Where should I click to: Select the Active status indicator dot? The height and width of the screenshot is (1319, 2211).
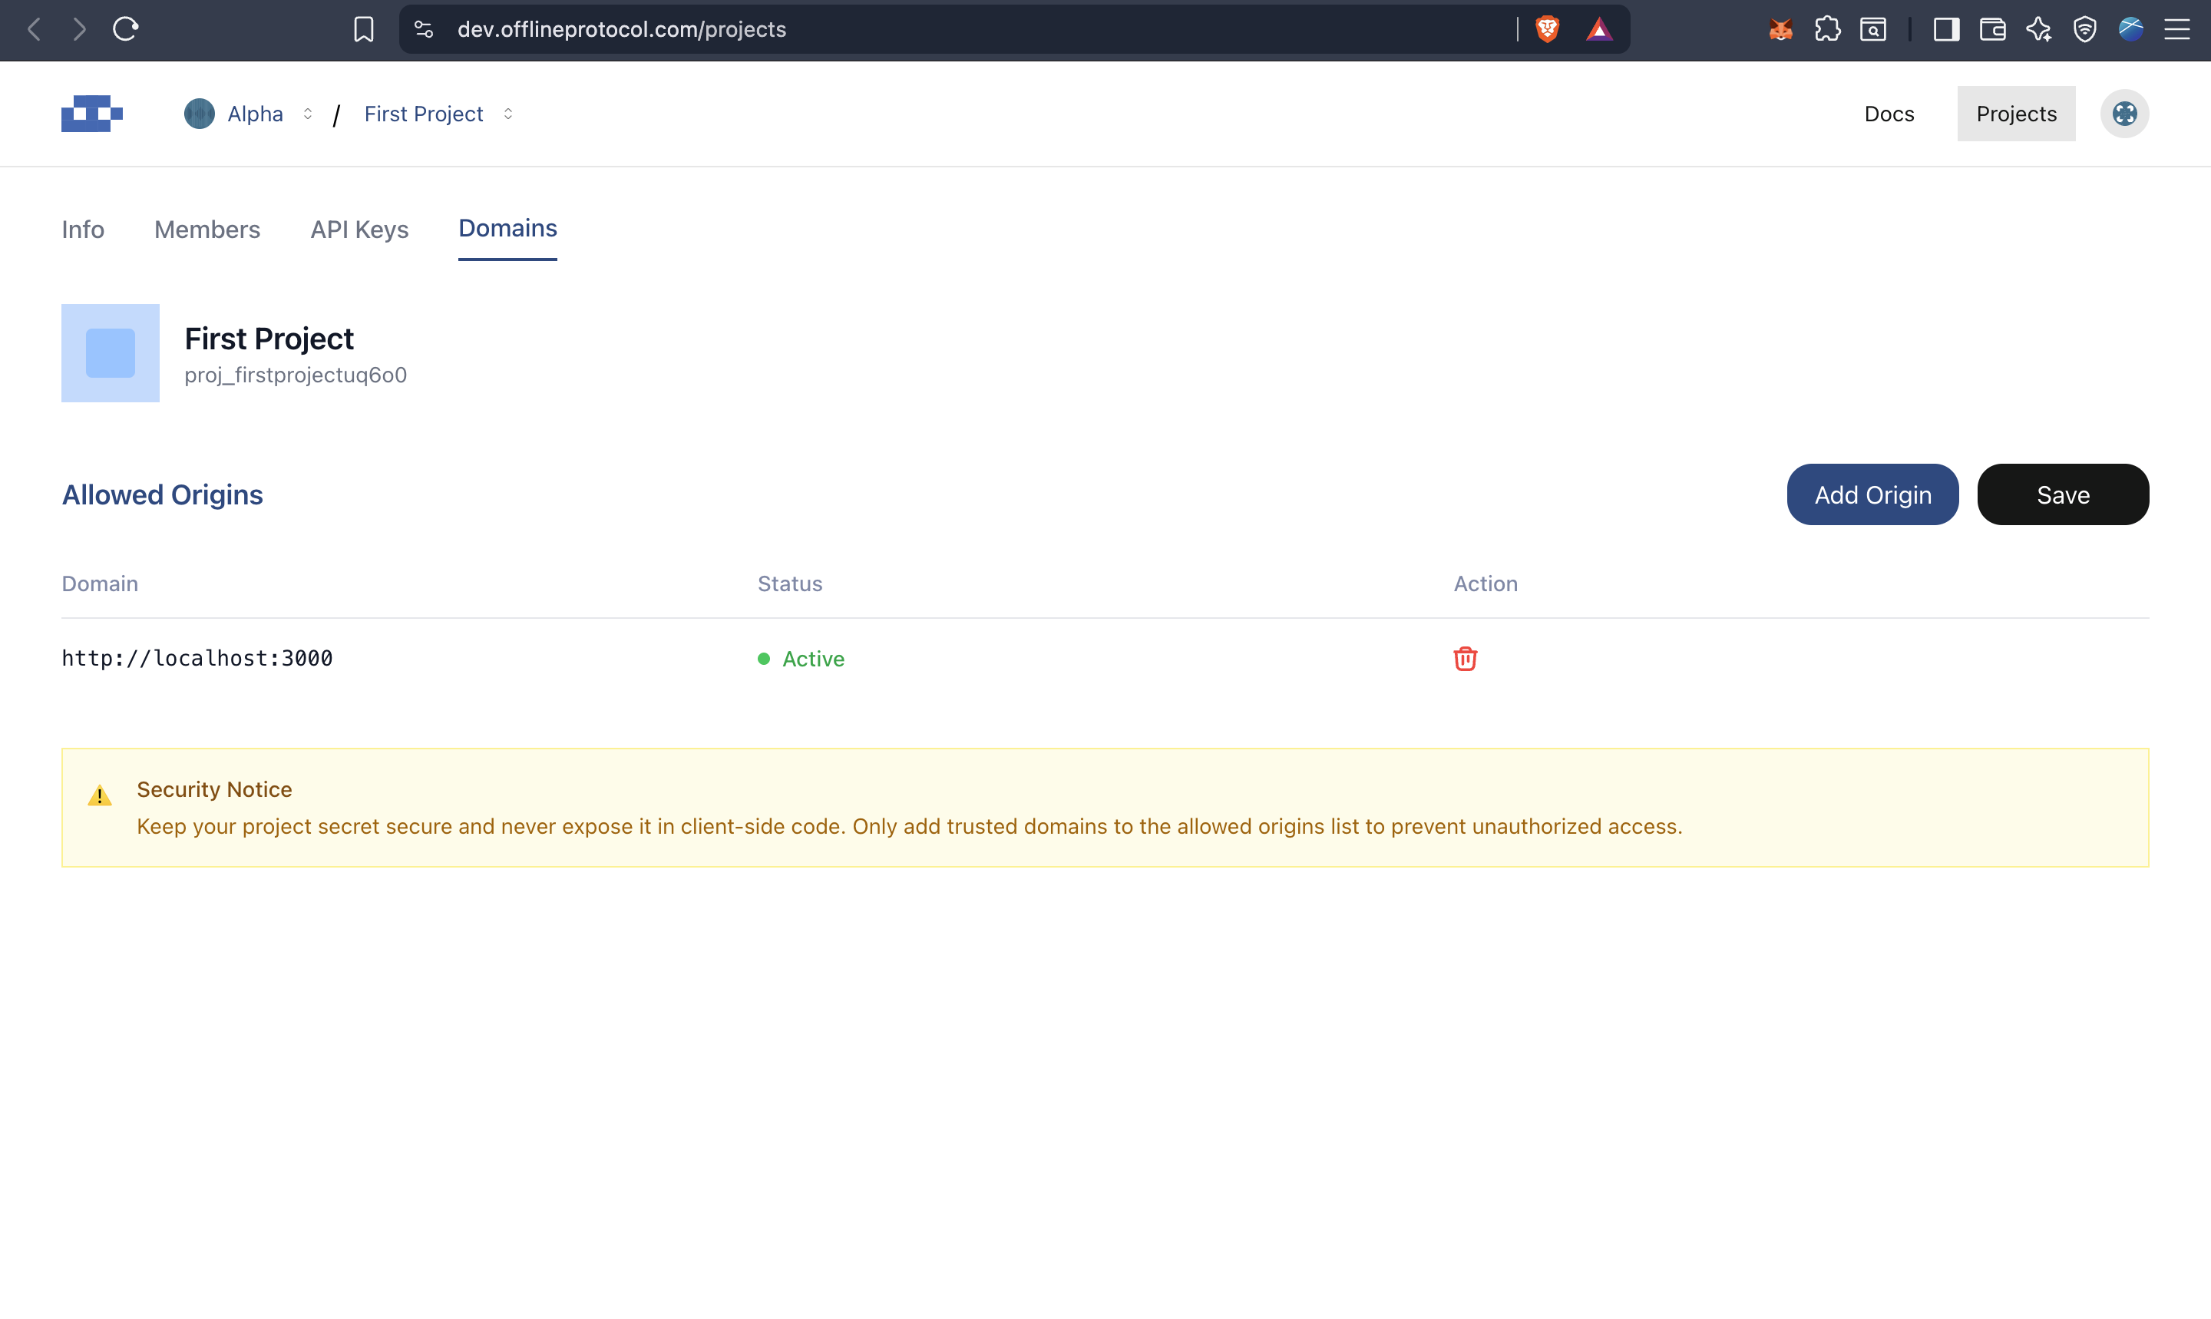(762, 659)
